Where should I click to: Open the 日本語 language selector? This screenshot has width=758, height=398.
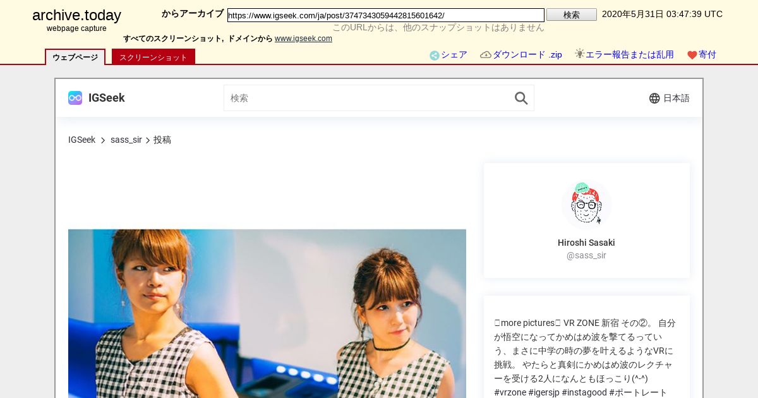(670, 98)
